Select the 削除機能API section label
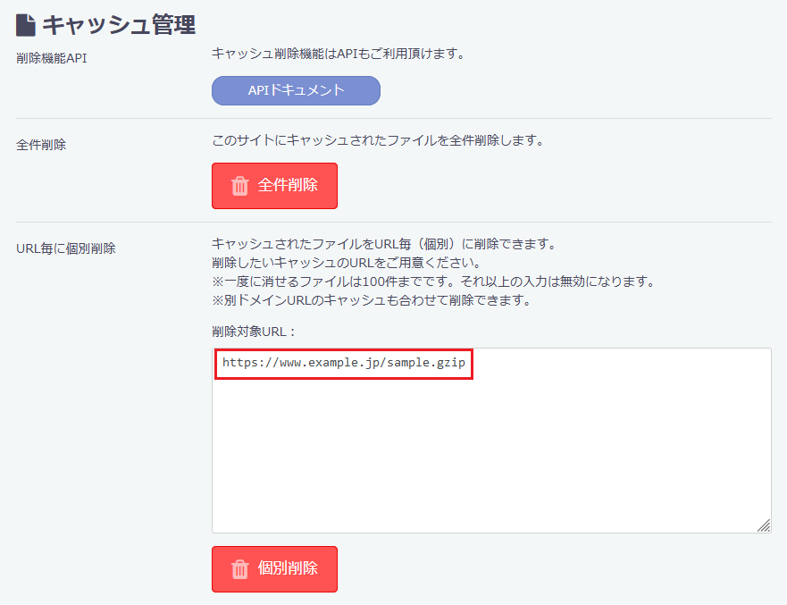The image size is (787, 605). [x=52, y=58]
